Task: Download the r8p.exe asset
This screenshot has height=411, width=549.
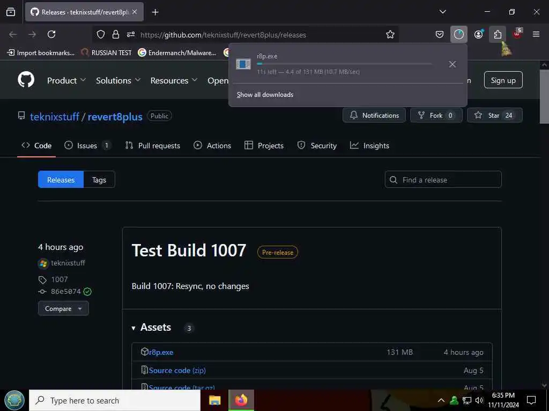Action: point(161,352)
